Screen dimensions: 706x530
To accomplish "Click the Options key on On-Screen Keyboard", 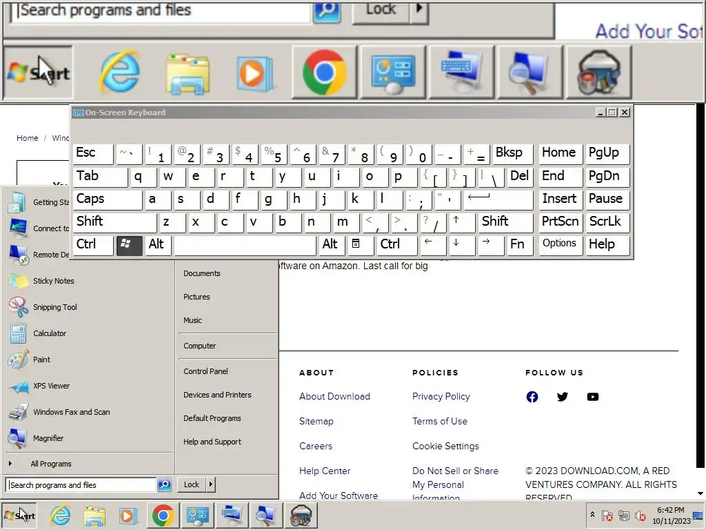I will point(561,245).
